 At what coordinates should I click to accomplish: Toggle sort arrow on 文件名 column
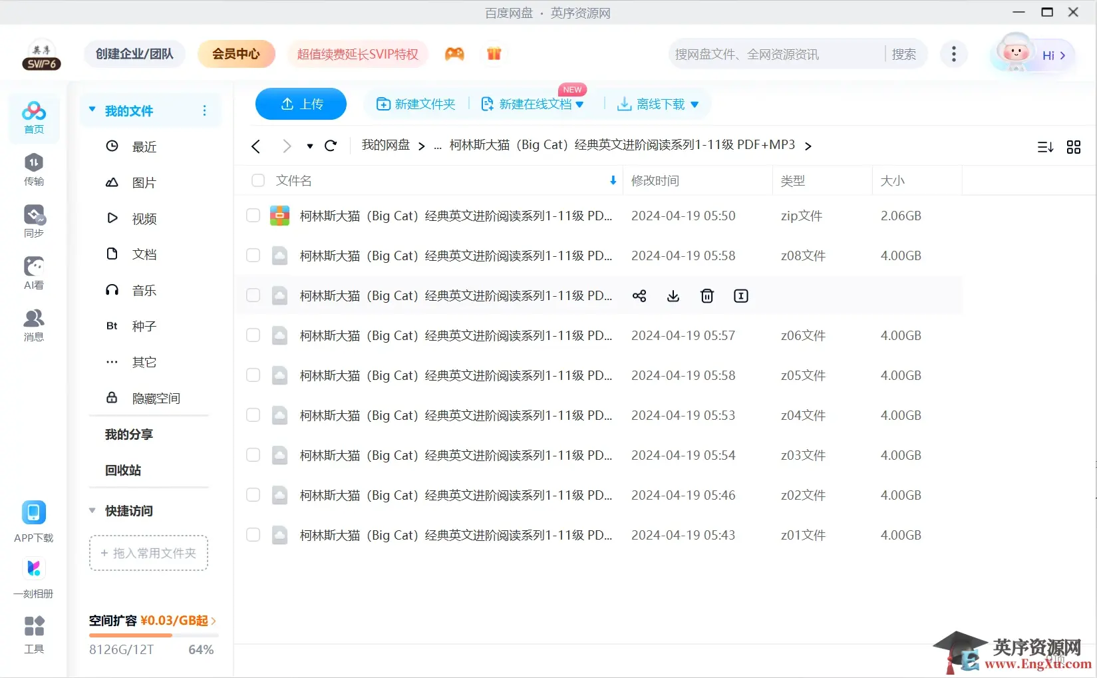(x=613, y=180)
